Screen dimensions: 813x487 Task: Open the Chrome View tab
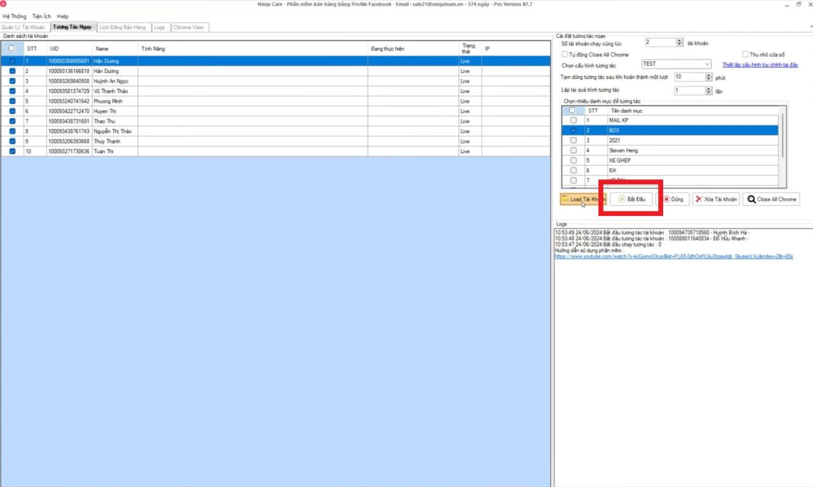(x=189, y=27)
